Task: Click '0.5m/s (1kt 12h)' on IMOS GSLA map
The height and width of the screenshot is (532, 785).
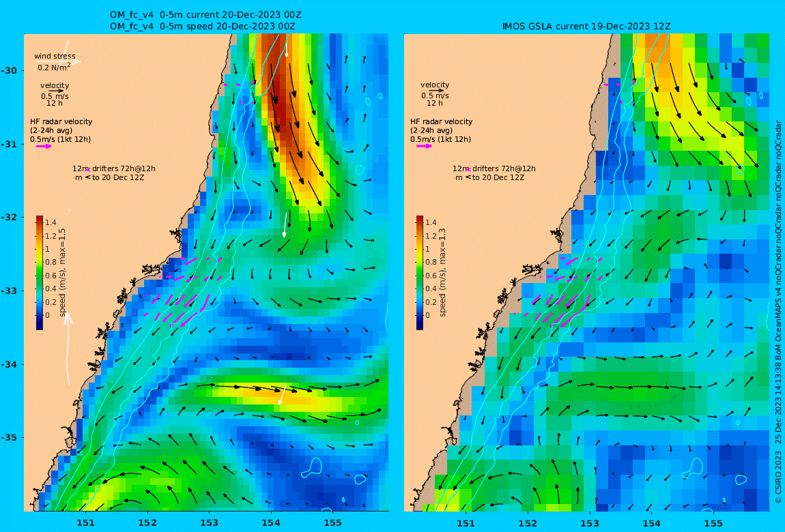Action: pos(440,140)
